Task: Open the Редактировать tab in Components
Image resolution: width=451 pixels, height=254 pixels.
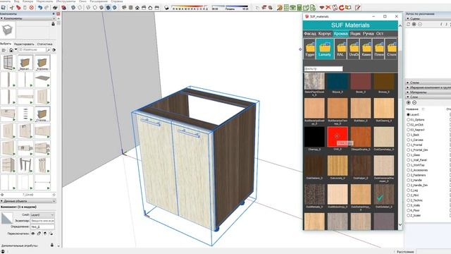Action: (x=24, y=44)
